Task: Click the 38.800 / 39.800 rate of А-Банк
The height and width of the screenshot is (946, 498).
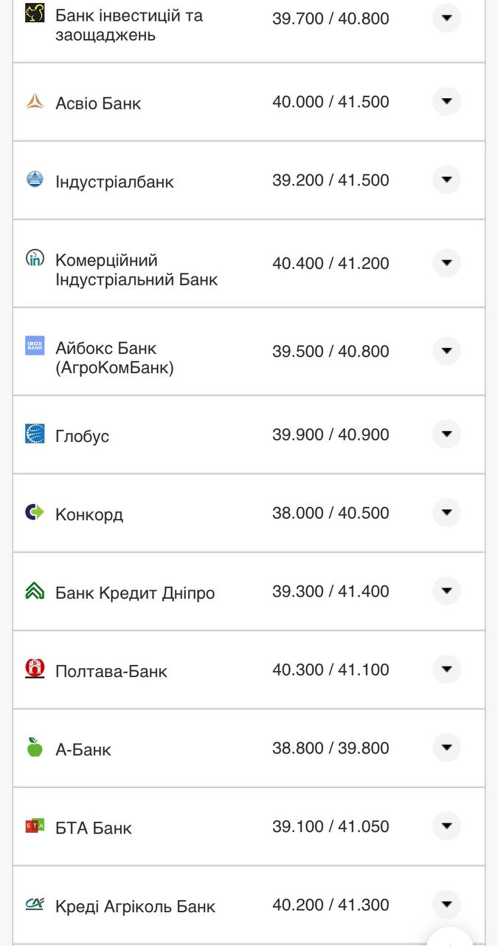Action: [330, 748]
